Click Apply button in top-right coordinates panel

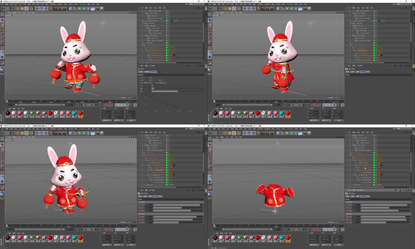click(339, 120)
